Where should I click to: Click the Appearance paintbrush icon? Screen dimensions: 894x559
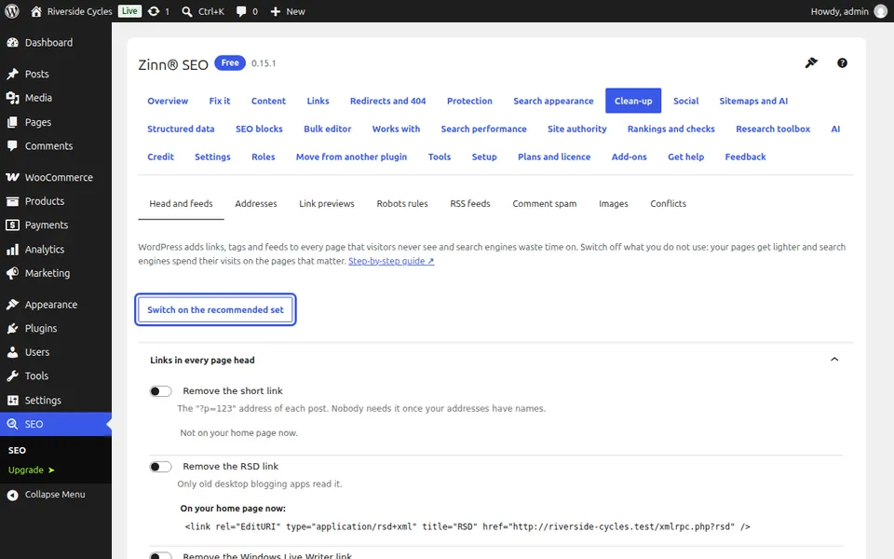click(12, 305)
